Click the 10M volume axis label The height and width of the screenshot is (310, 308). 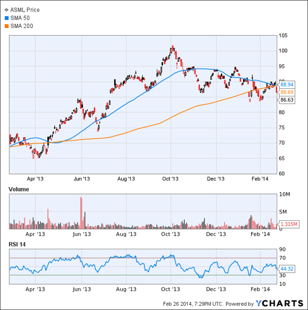(284, 194)
